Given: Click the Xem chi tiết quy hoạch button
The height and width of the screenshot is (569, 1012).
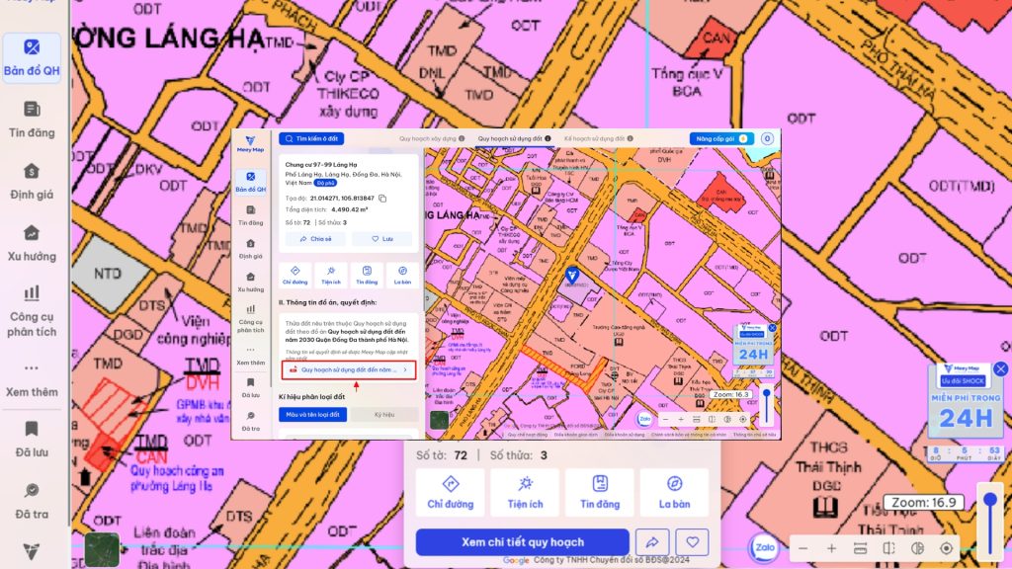Looking at the screenshot, I should (522, 542).
